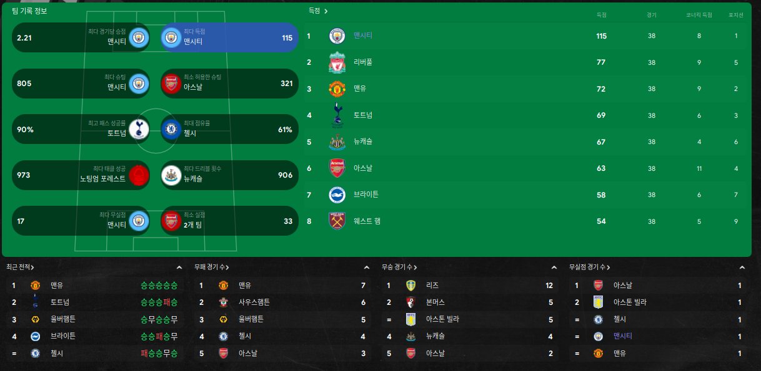Collapse the 무승 경기 수 panel
The image size is (761, 371).
554,267
